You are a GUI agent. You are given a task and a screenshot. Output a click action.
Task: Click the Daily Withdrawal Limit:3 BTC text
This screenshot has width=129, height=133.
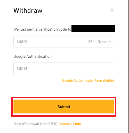[35, 124]
